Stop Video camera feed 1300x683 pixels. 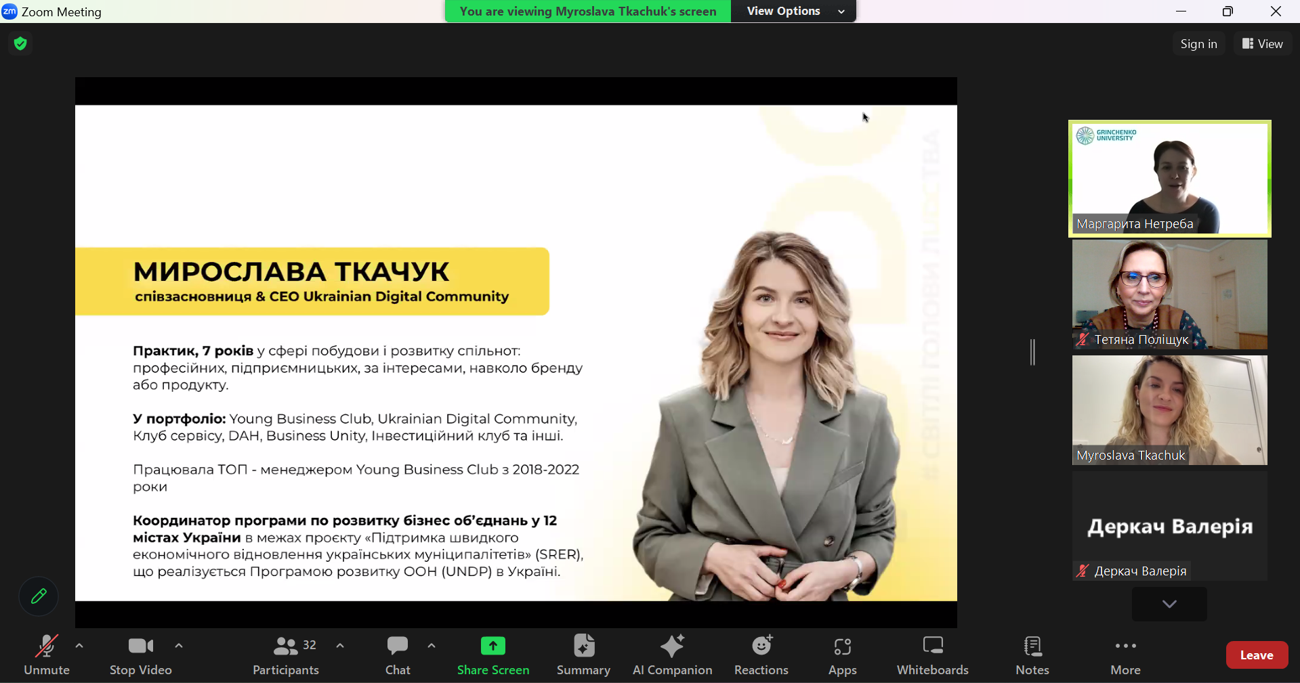click(x=141, y=655)
